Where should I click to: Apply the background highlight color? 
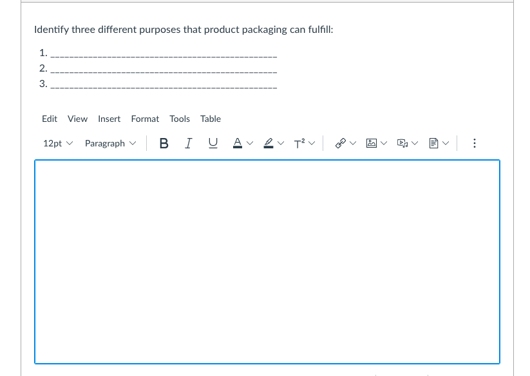tap(269, 143)
